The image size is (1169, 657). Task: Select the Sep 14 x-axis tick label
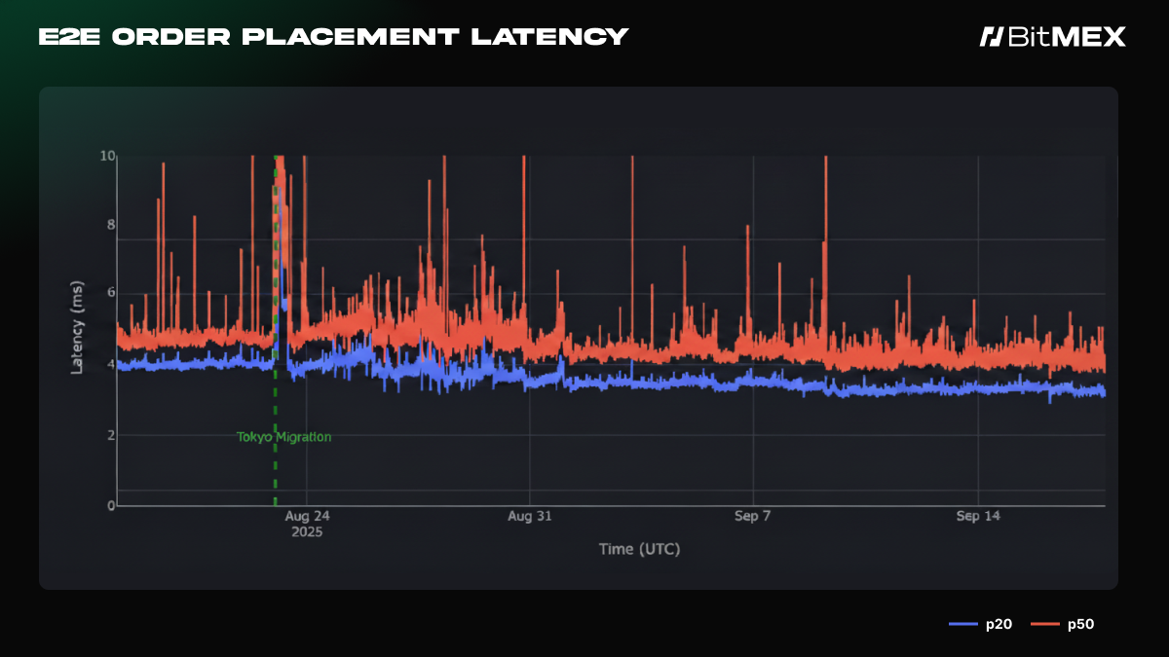point(978,517)
